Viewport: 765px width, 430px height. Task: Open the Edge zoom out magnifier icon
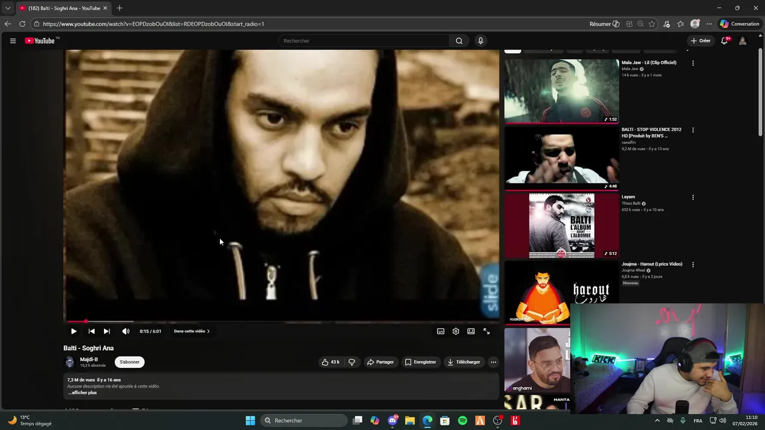640,24
